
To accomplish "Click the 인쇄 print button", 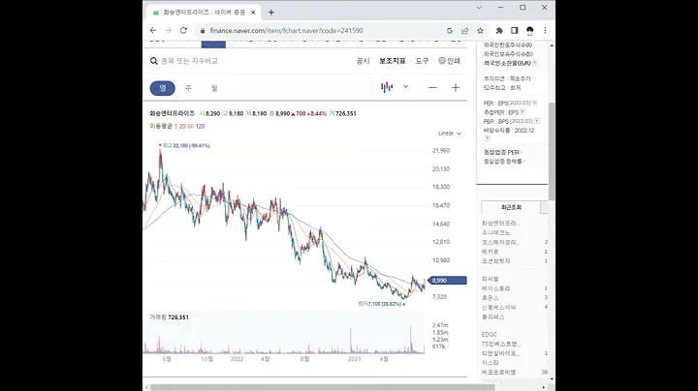I will tap(449, 61).
